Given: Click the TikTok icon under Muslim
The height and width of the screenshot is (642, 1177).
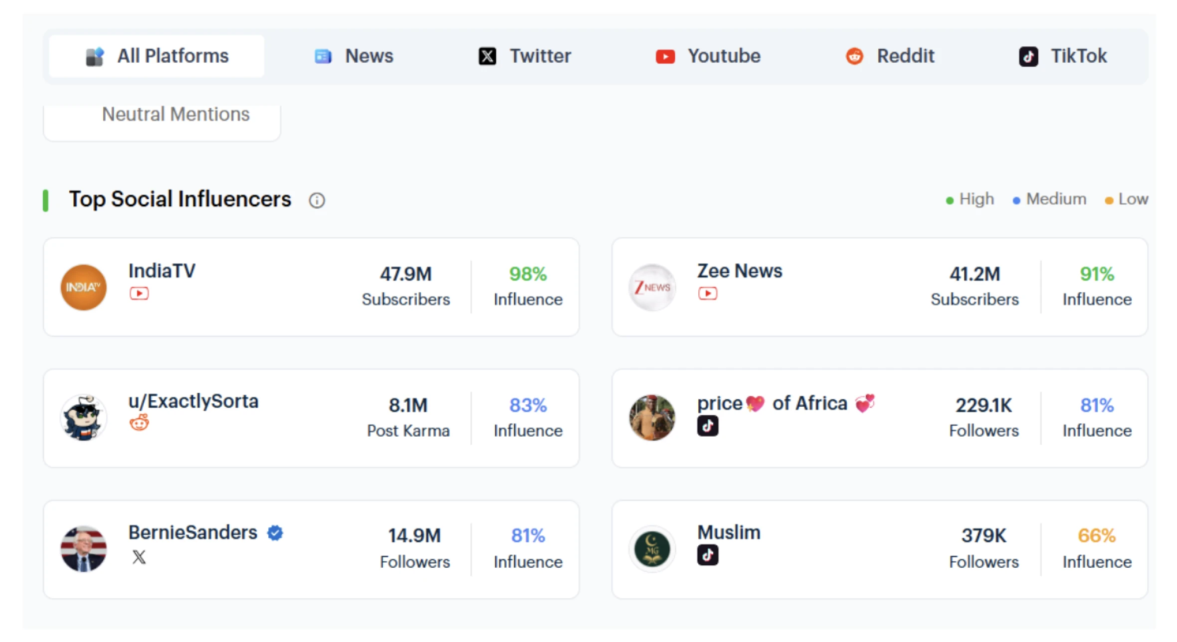Looking at the screenshot, I should 708,555.
